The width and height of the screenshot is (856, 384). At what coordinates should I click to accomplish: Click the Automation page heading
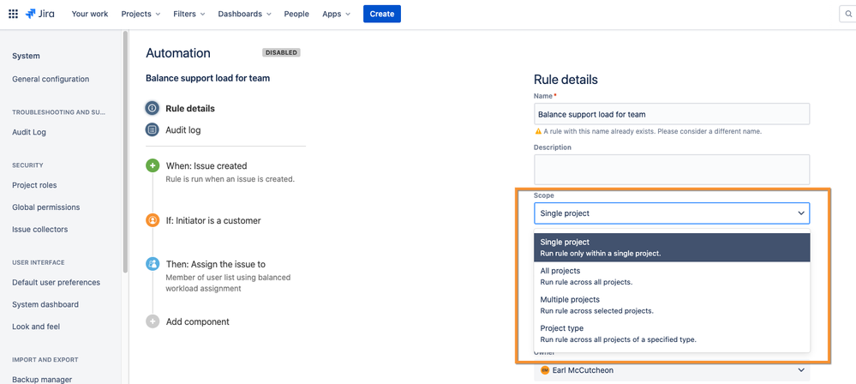[178, 53]
